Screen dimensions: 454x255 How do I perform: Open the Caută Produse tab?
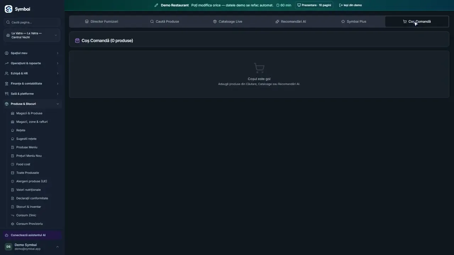coord(165,22)
